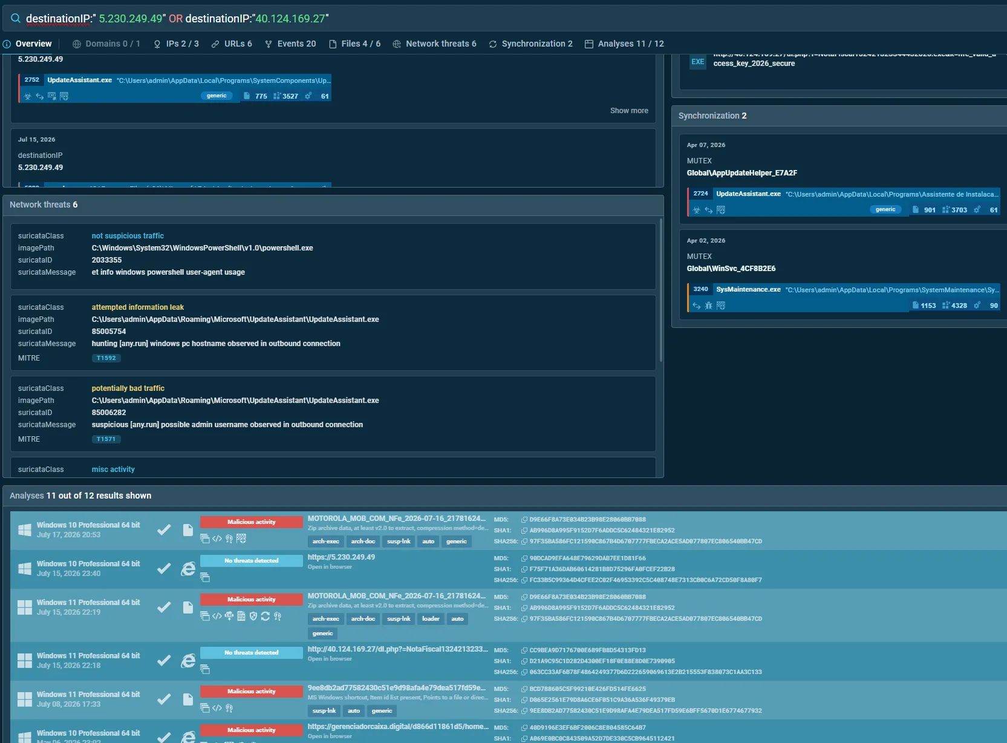
Task: Open the https://5.230.249.49 analysis link
Action: tap(341, 557)
